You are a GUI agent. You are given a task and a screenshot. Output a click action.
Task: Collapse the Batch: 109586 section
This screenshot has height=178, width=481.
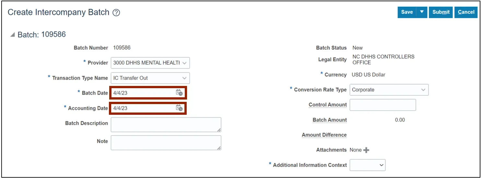click(x=12, y=35)
